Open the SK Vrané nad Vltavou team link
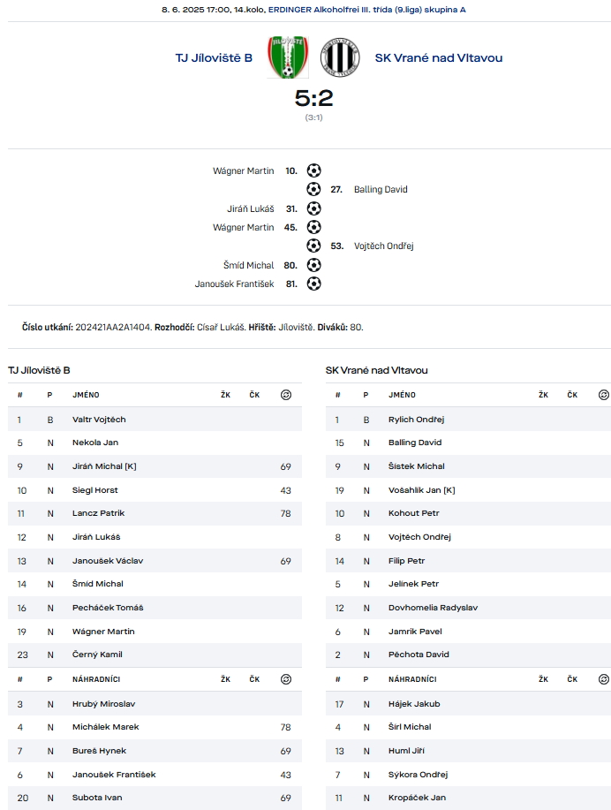This screenshot has width=611, height=810. tap(439, 58)
